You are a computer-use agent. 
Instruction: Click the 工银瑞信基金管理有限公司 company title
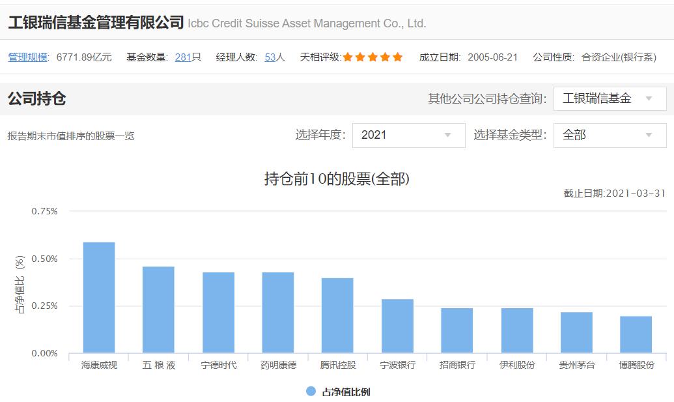click(96, 22)
